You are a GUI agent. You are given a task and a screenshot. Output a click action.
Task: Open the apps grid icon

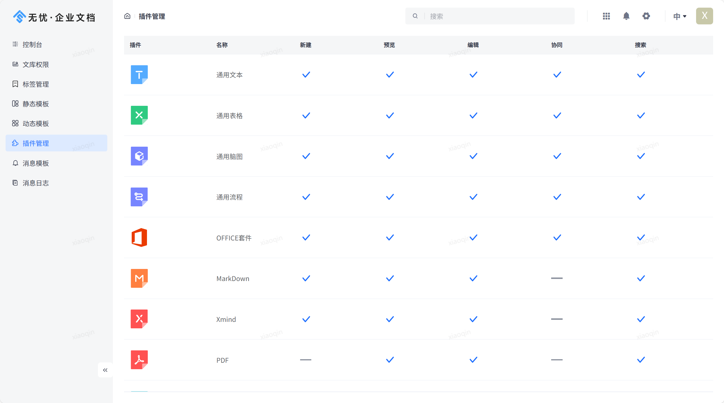606,16
